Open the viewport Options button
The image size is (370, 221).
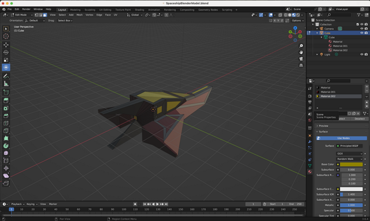pos(298,21)
